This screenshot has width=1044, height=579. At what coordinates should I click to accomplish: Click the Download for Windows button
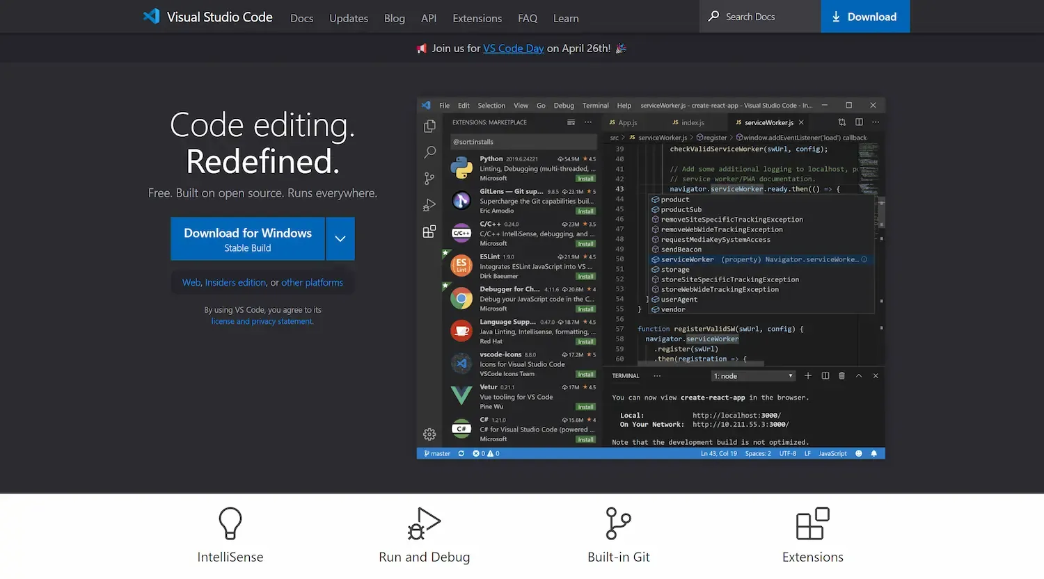247,238
